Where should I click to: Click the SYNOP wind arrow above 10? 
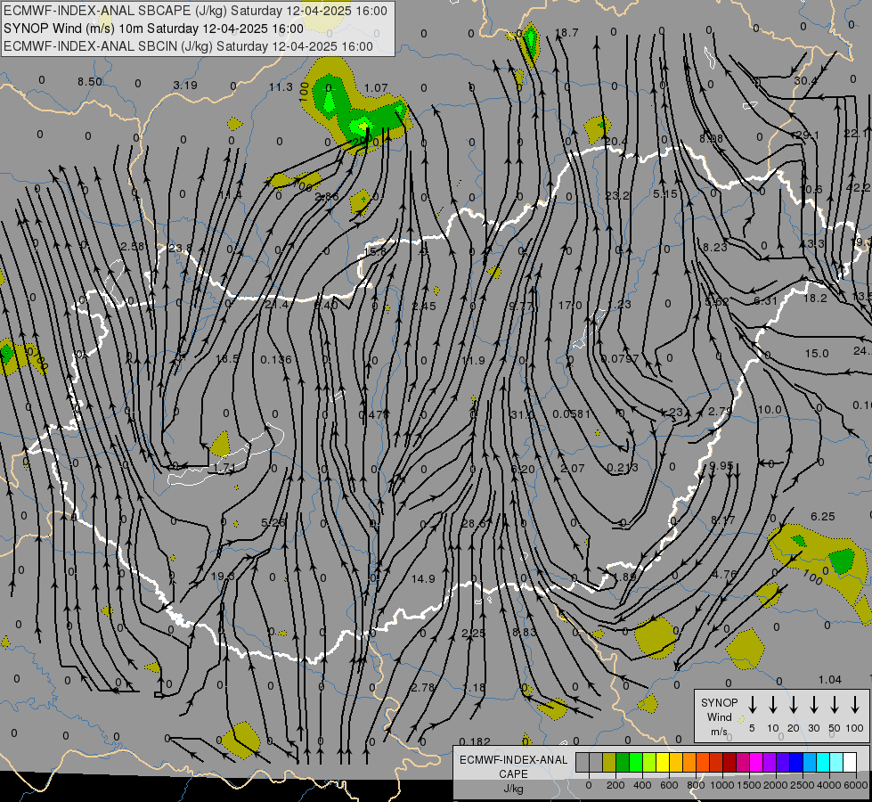pos(773,705)
